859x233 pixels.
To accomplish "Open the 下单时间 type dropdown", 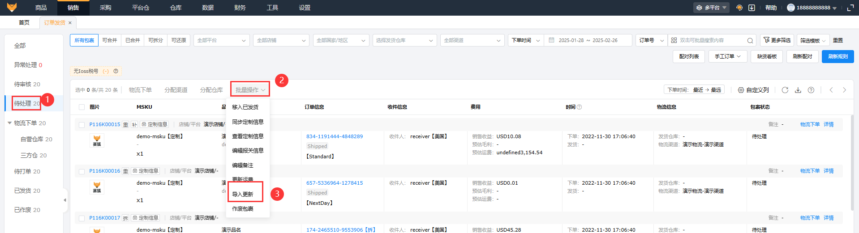I will point(526,40).
